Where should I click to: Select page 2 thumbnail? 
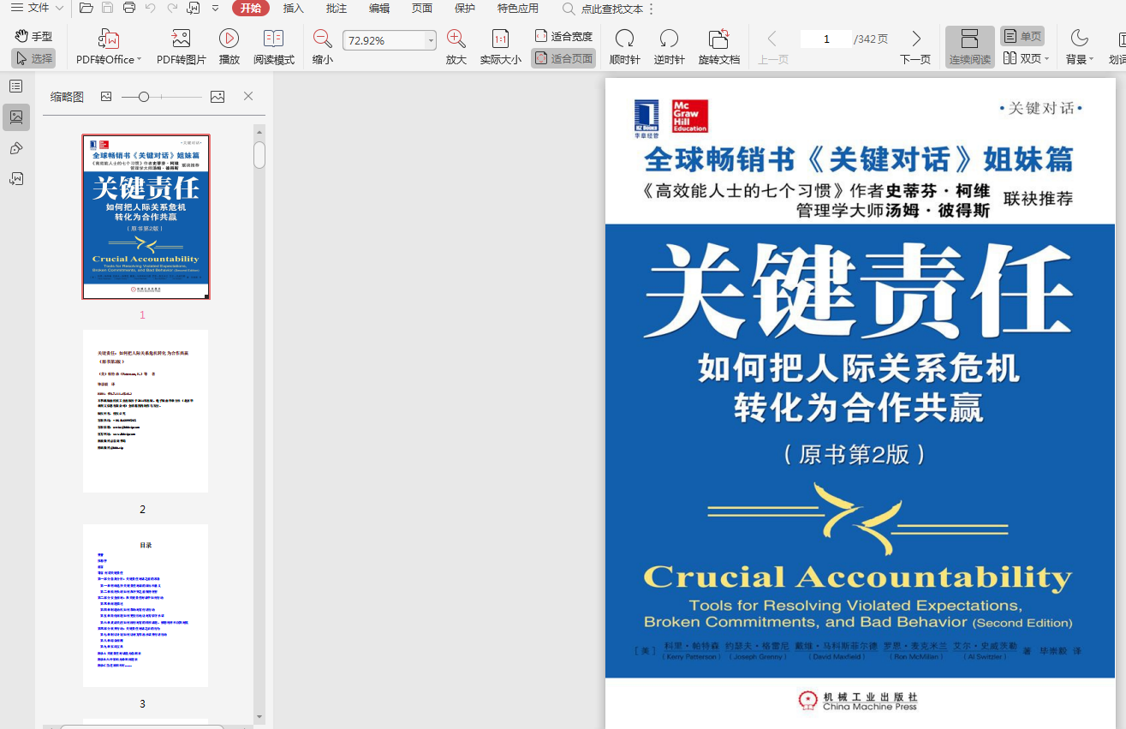pos(146,411)
